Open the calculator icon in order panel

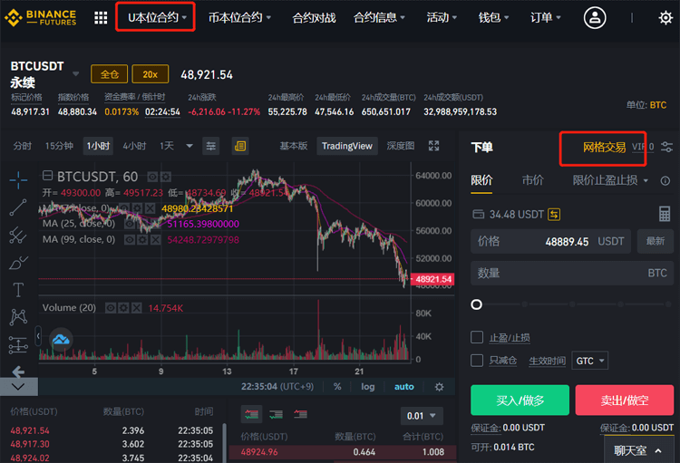pos(665,214)
